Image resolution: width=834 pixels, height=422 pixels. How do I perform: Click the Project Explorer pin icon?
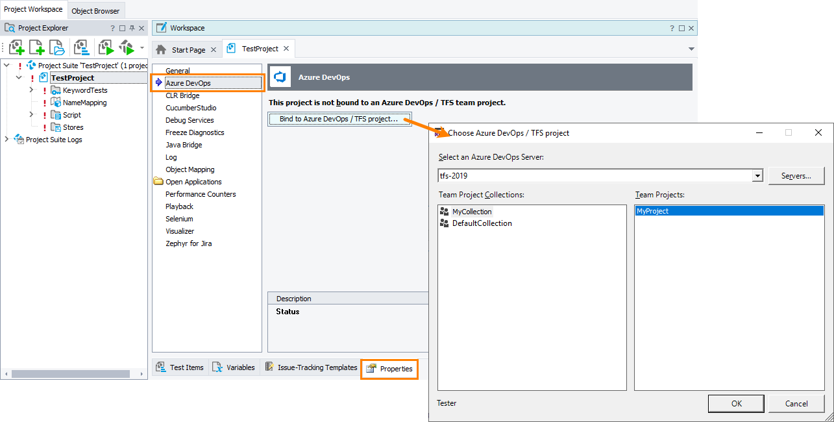coord(132,28)
